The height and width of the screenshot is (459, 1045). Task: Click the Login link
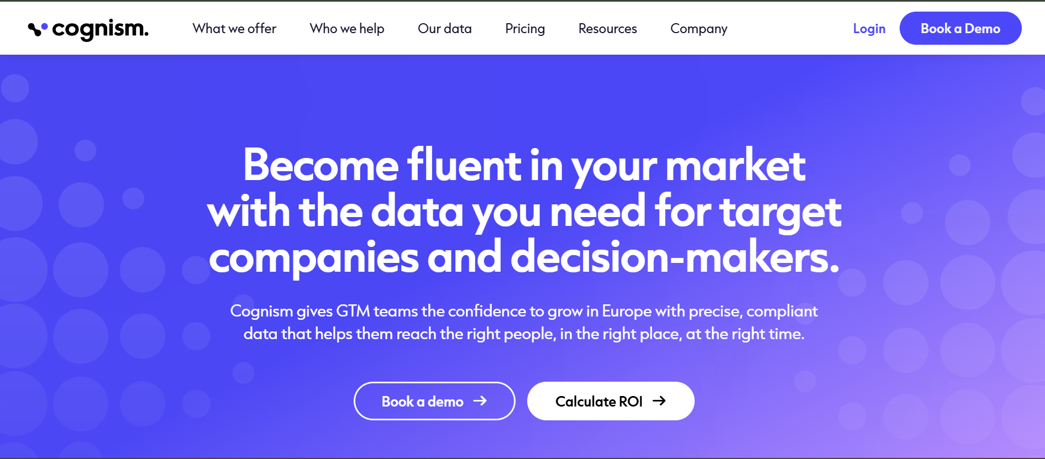pos(869,29)
